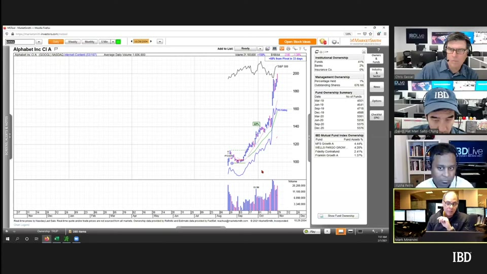Open Firefox from the Windows taskbar
This screenshot has height=274, width=487.
(47, 238)
